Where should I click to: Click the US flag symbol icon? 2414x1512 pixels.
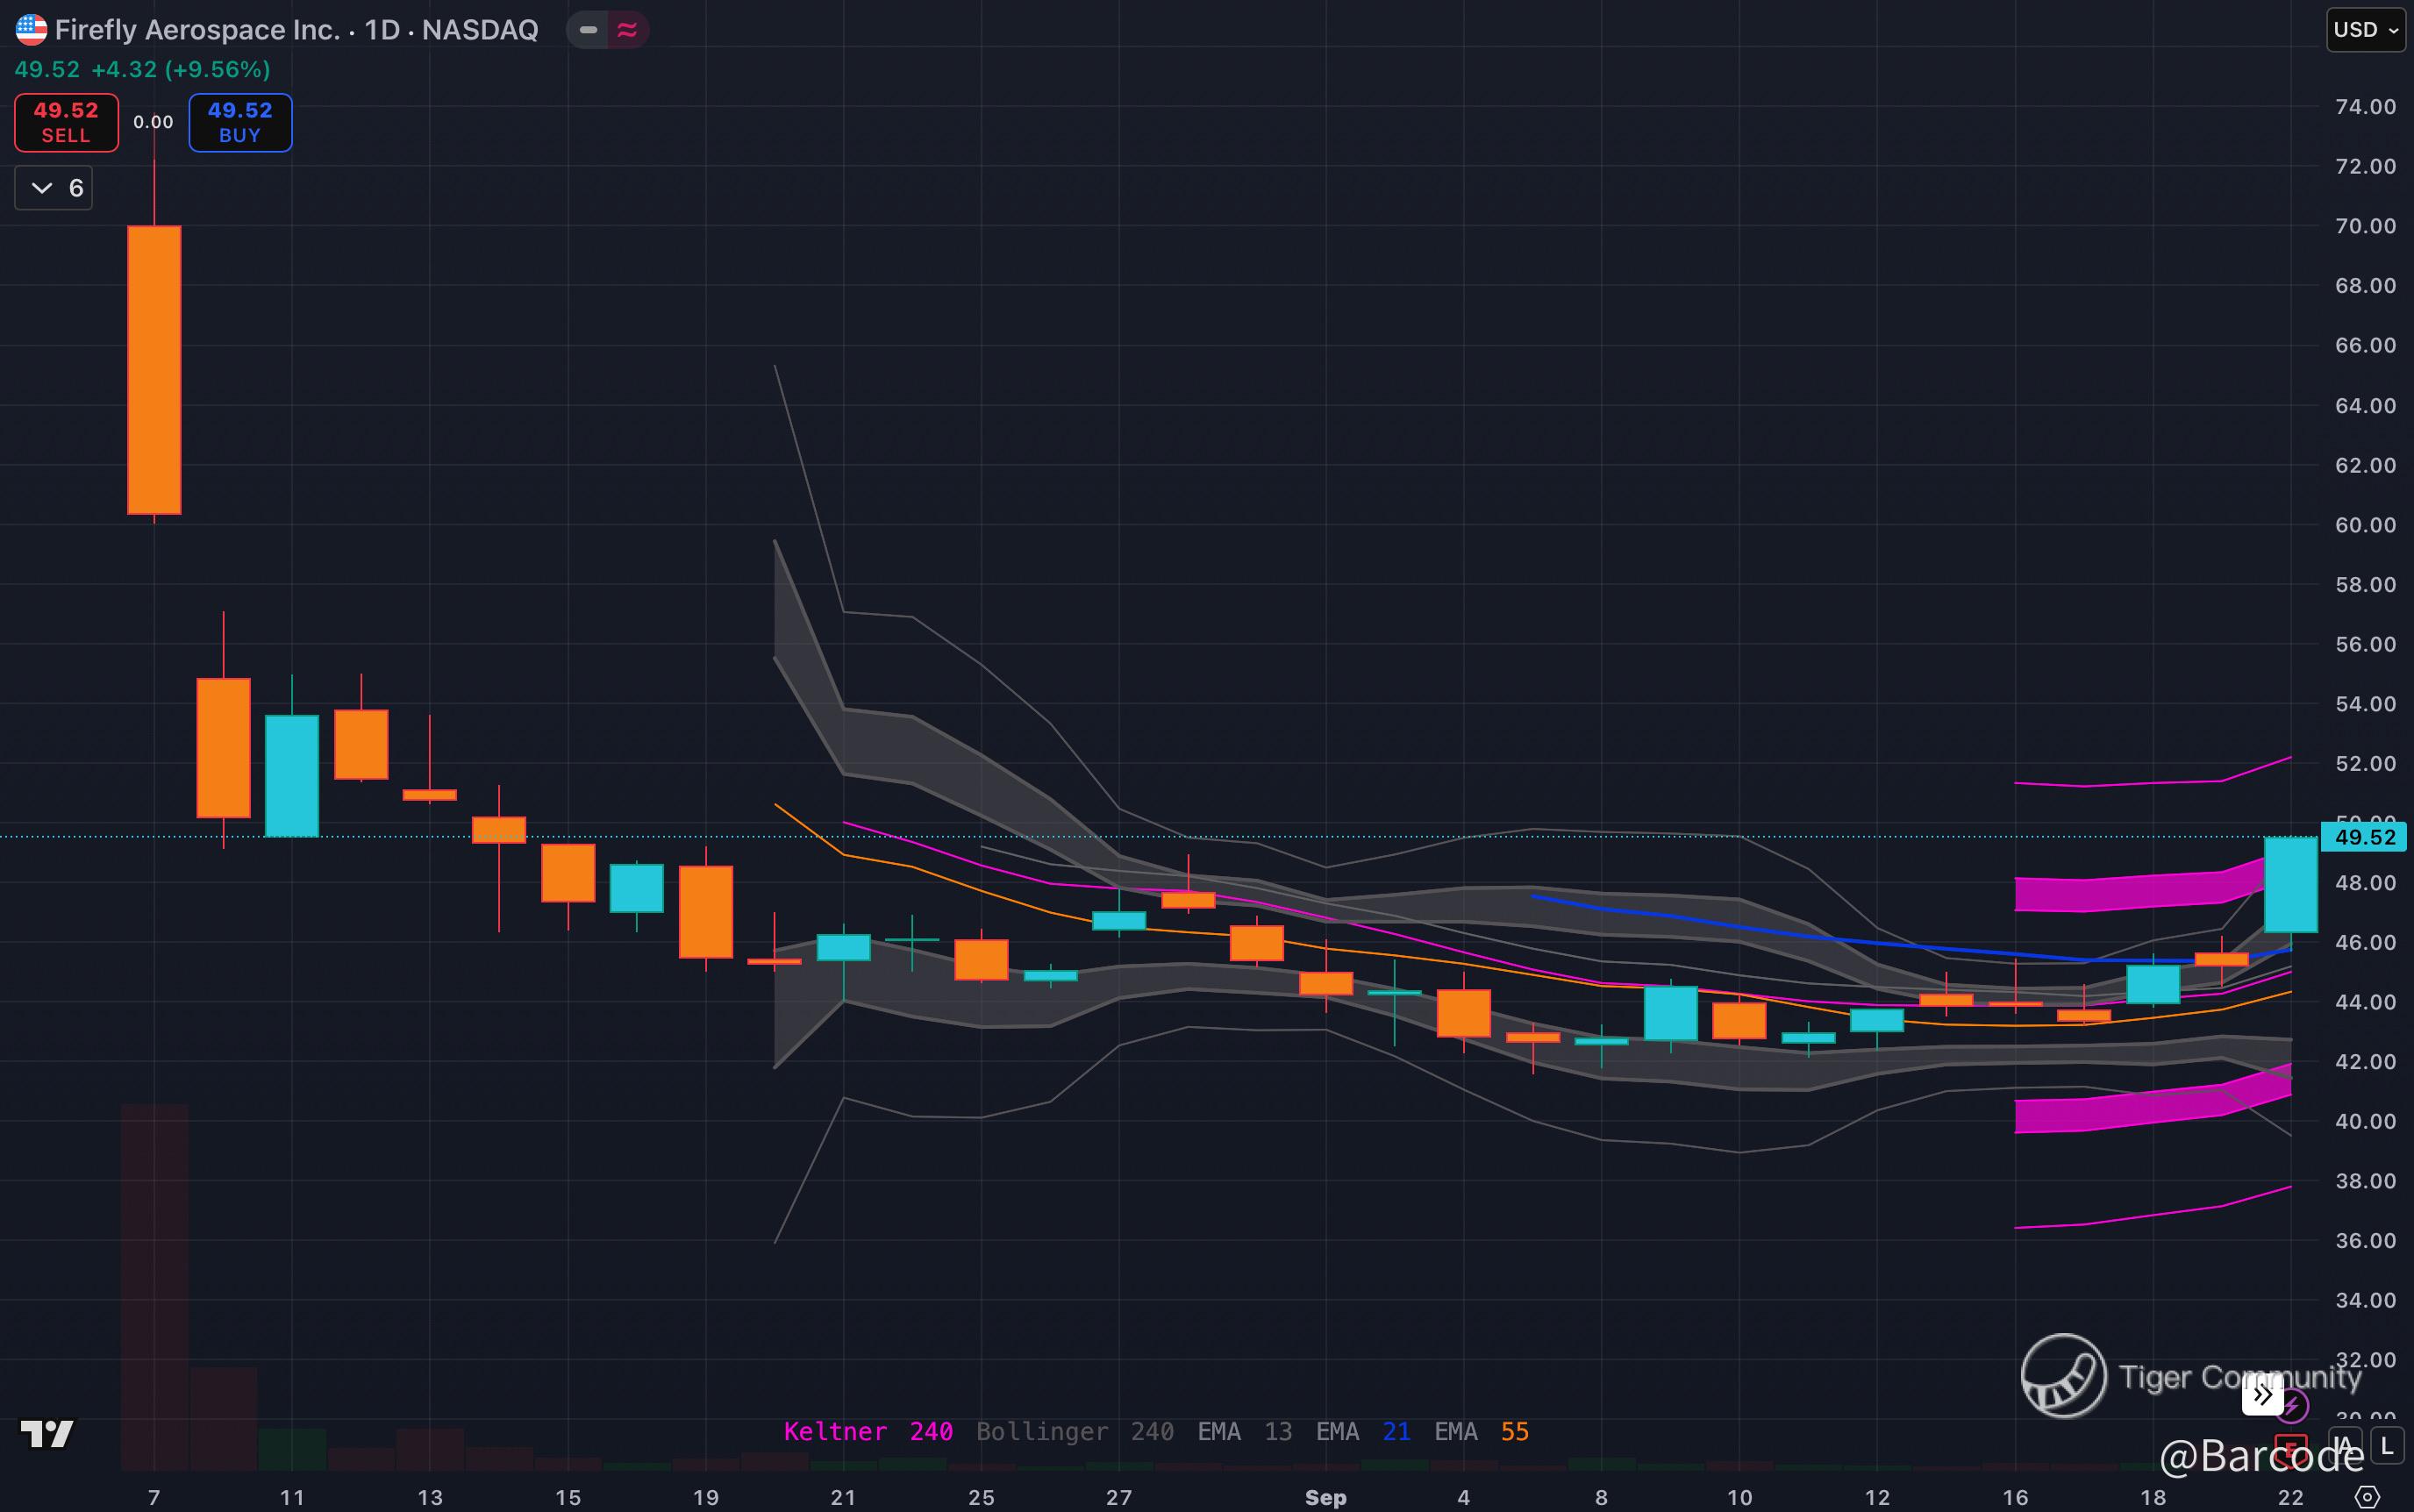(x=31, y=30)
